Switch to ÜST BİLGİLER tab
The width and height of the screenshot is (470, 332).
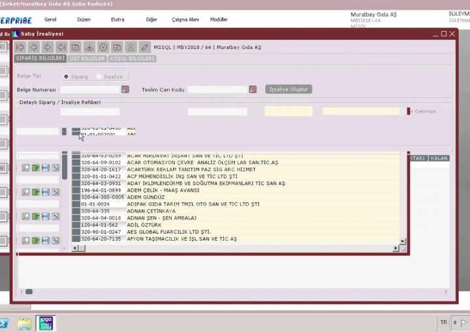(87, 59)
